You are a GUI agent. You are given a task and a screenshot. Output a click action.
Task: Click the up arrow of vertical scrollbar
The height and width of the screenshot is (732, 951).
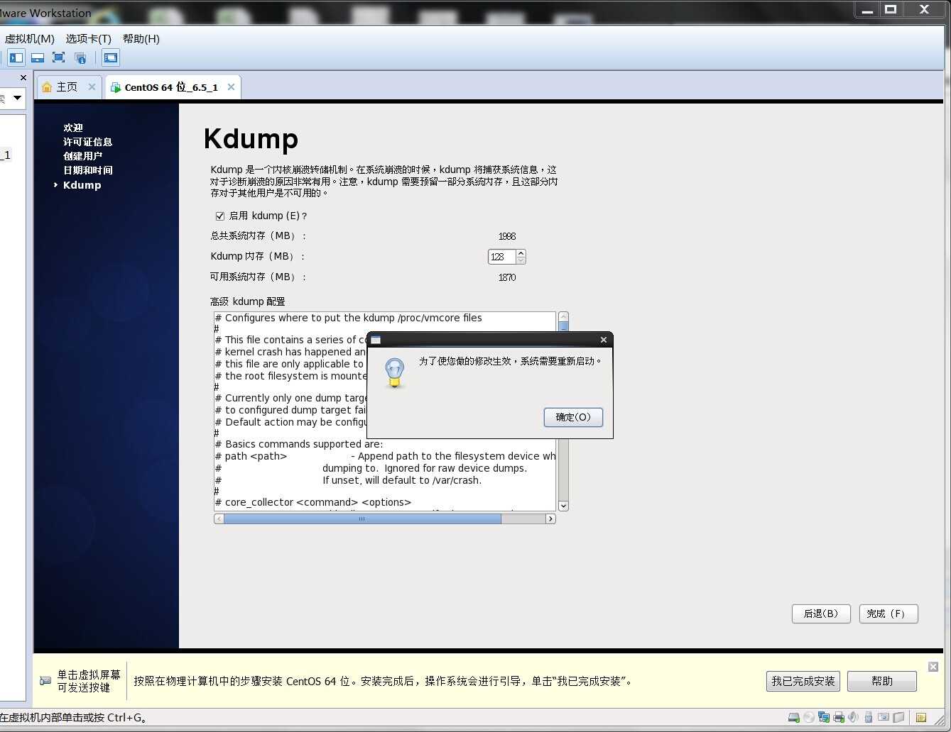click(x=563, y=316)
